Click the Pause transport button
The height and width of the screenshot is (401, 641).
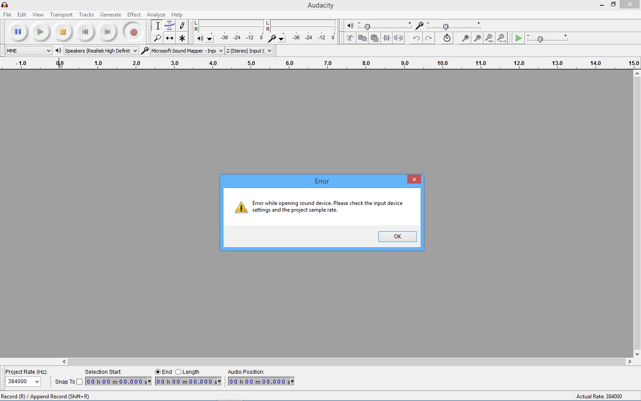(x=18, y=32)
